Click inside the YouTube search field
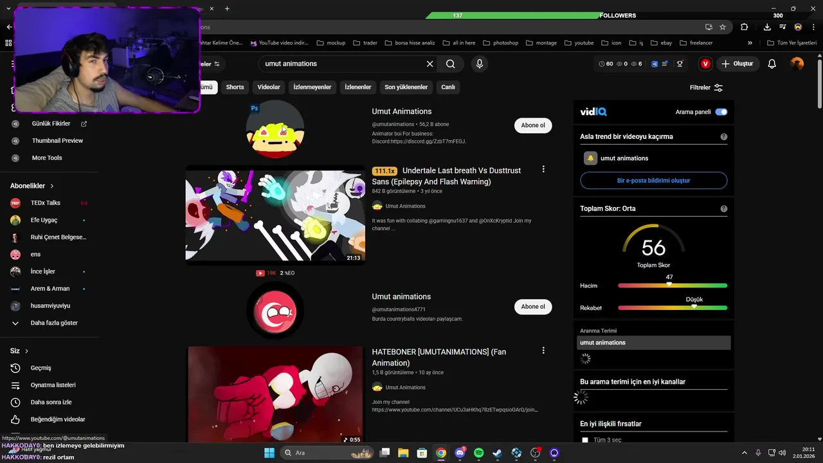The height and width of the screenshot is (463, 823). click(x=341, y=64)
